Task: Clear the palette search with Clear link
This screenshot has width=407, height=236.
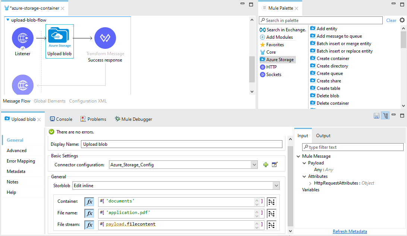Action: 391,21
